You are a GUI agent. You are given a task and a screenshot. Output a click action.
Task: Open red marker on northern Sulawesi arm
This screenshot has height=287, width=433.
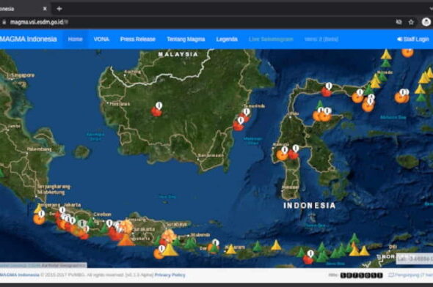[x=326, y=92]
